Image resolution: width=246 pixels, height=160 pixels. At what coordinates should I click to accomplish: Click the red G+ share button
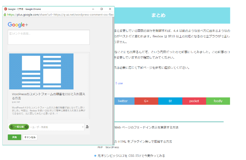coord(146,101)
